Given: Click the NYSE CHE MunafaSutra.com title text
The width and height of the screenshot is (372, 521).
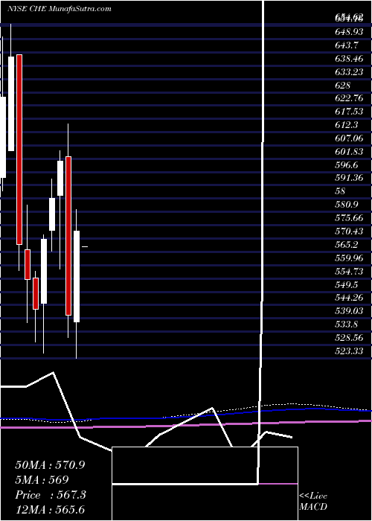Looking at the screenshot, I should (59, 9).
